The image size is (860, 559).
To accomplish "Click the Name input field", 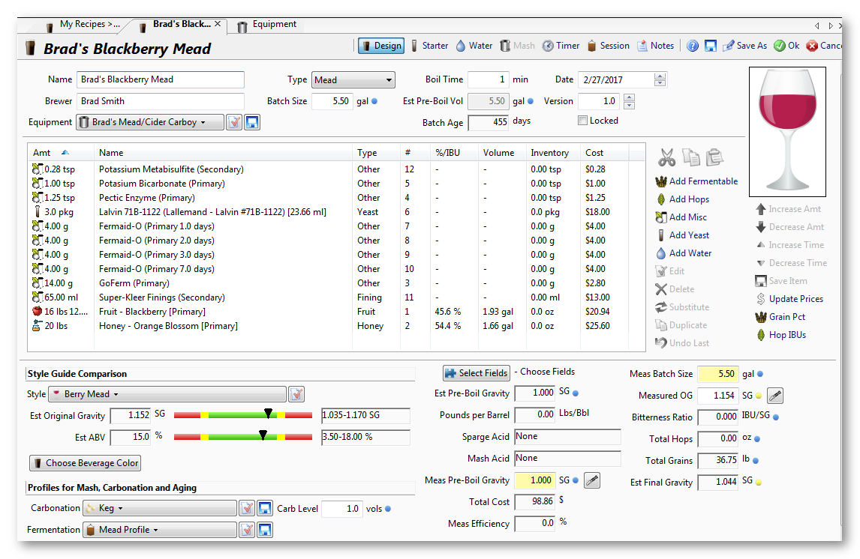I will [x=160, y=80].
